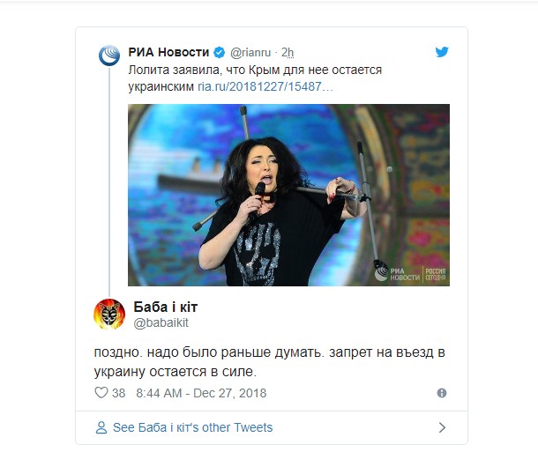This screenshot has height=452, width=538.
Task: Open the @babaikit handle
Action: (x=161, y=322)
